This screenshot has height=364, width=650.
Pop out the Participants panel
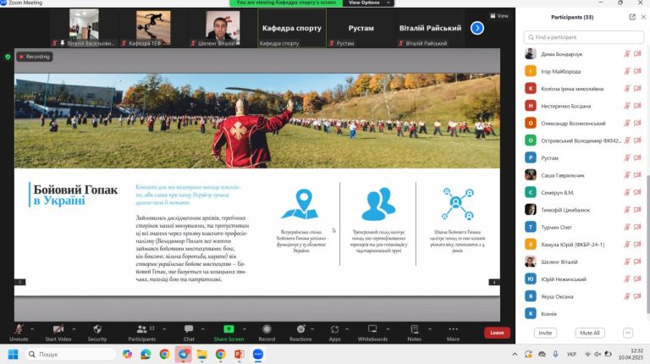click(632, 17)
